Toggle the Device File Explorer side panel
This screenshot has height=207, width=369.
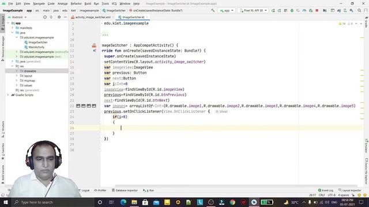[x=367, y=171]
